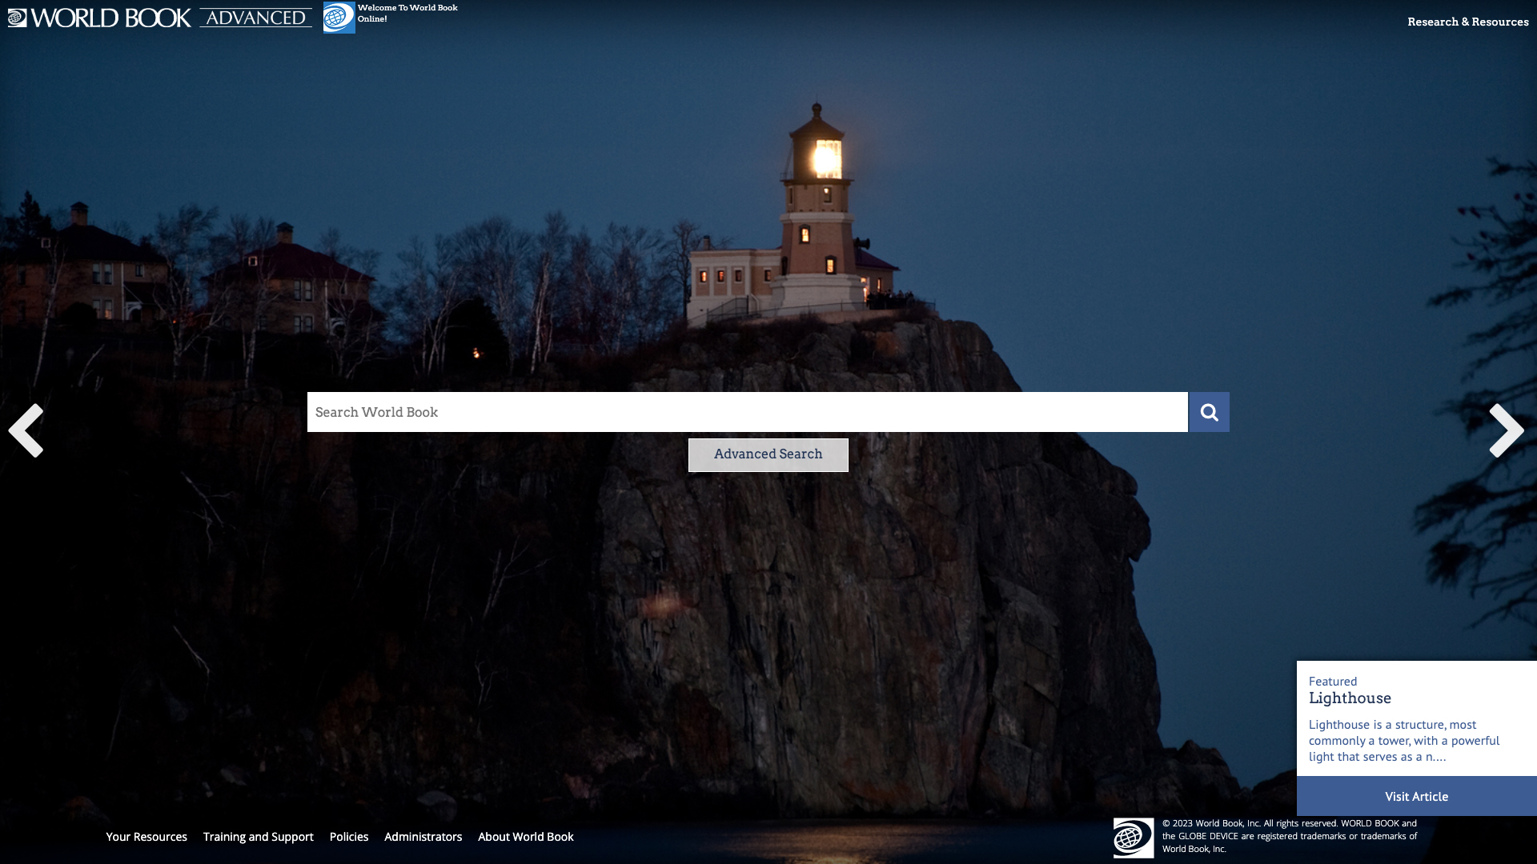The image size is (1537, 864).
Task: Advance to next slide with right arrow
Action: tap(1506, 430)
